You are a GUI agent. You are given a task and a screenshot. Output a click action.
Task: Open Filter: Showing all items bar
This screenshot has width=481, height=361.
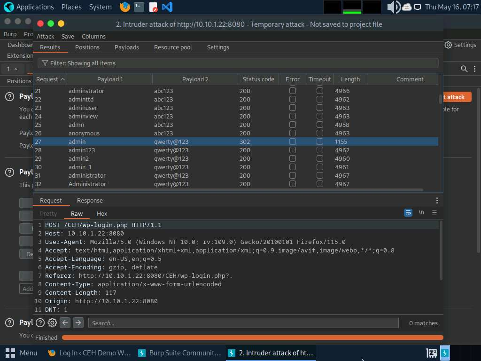[x=238, y=63]
